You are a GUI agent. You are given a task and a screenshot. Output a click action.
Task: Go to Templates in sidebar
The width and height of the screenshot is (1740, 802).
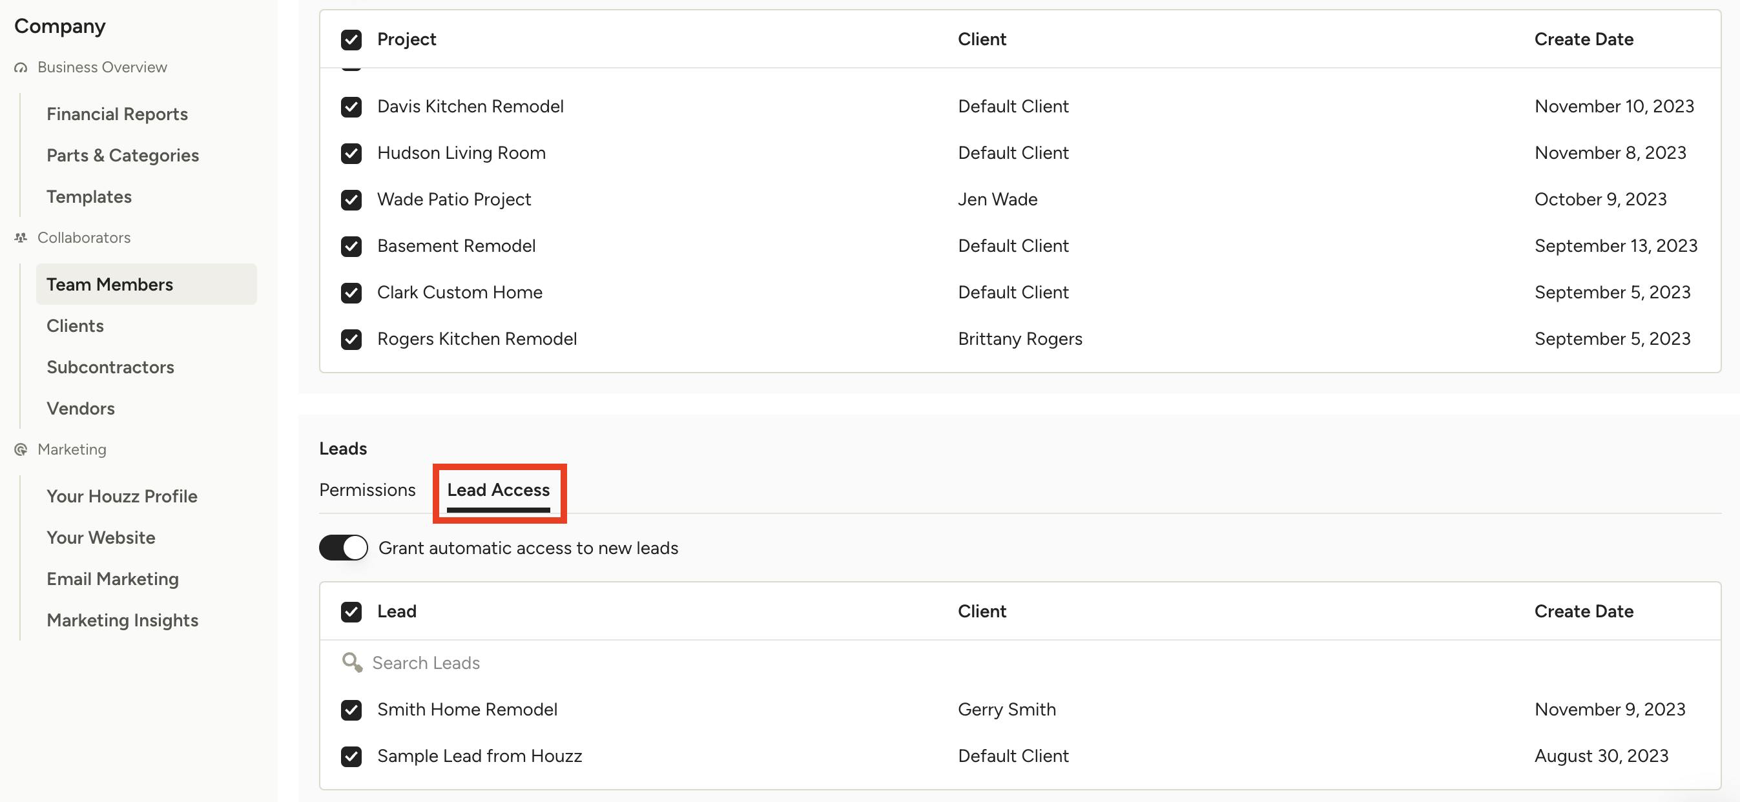point(89,196)
